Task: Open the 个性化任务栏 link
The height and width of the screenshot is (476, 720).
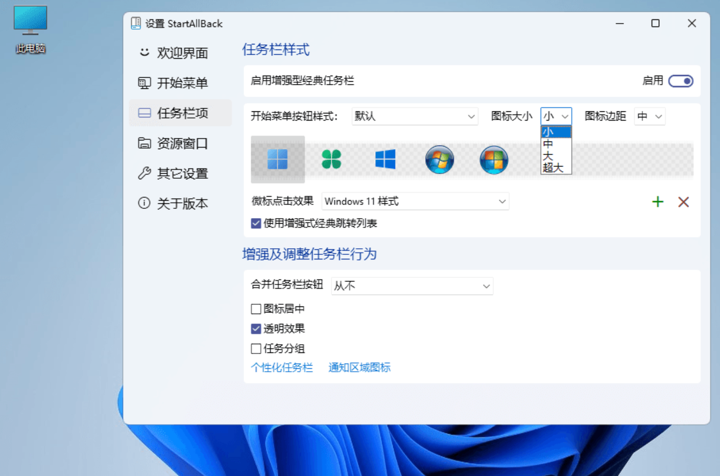Action: pyautogui.click(x=282, y=368)
